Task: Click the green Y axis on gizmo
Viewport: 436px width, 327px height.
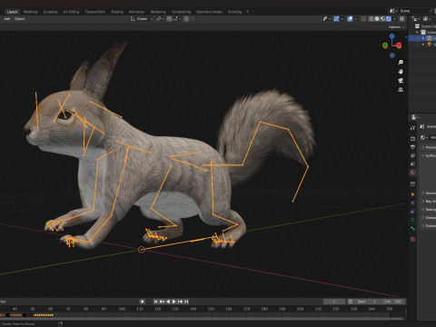Action: [x=385, y=45]
